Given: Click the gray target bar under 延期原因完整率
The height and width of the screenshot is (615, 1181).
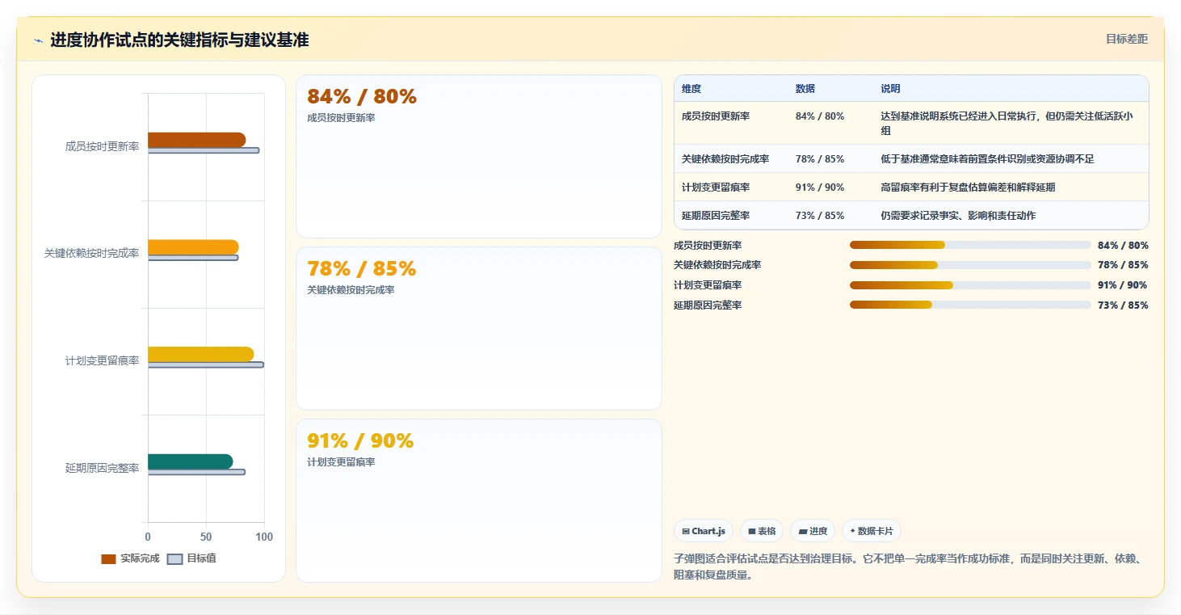Looking at the screenshot, I should pos(196,472).
